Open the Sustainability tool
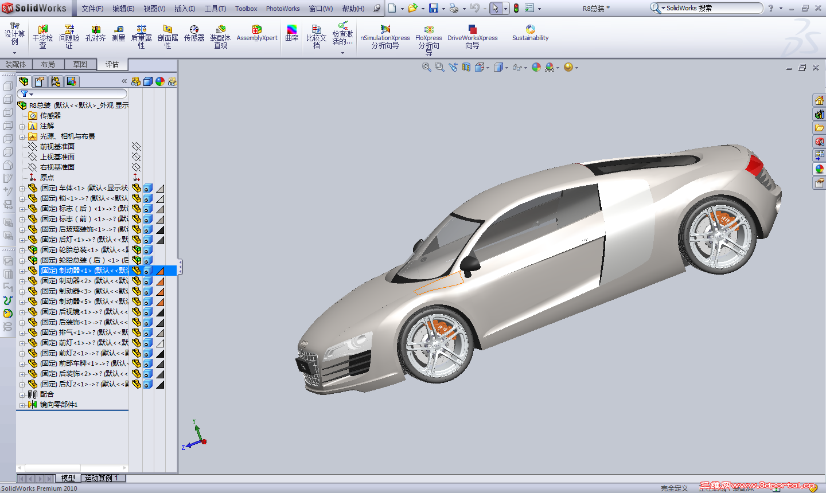 530,34
